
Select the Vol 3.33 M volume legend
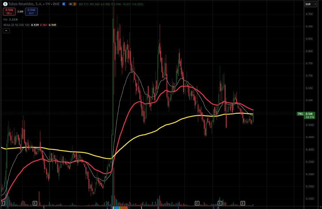[10, 20]
